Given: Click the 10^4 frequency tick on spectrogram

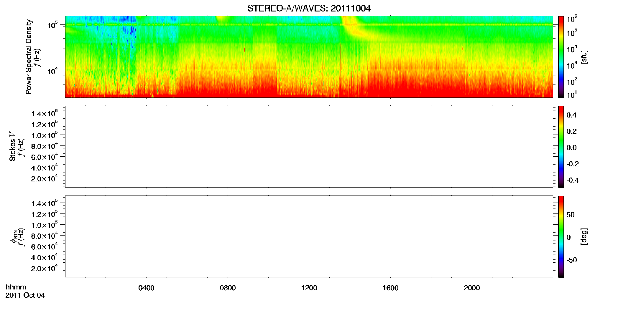Looking at the screenshot, I should (x=52, y=71).
